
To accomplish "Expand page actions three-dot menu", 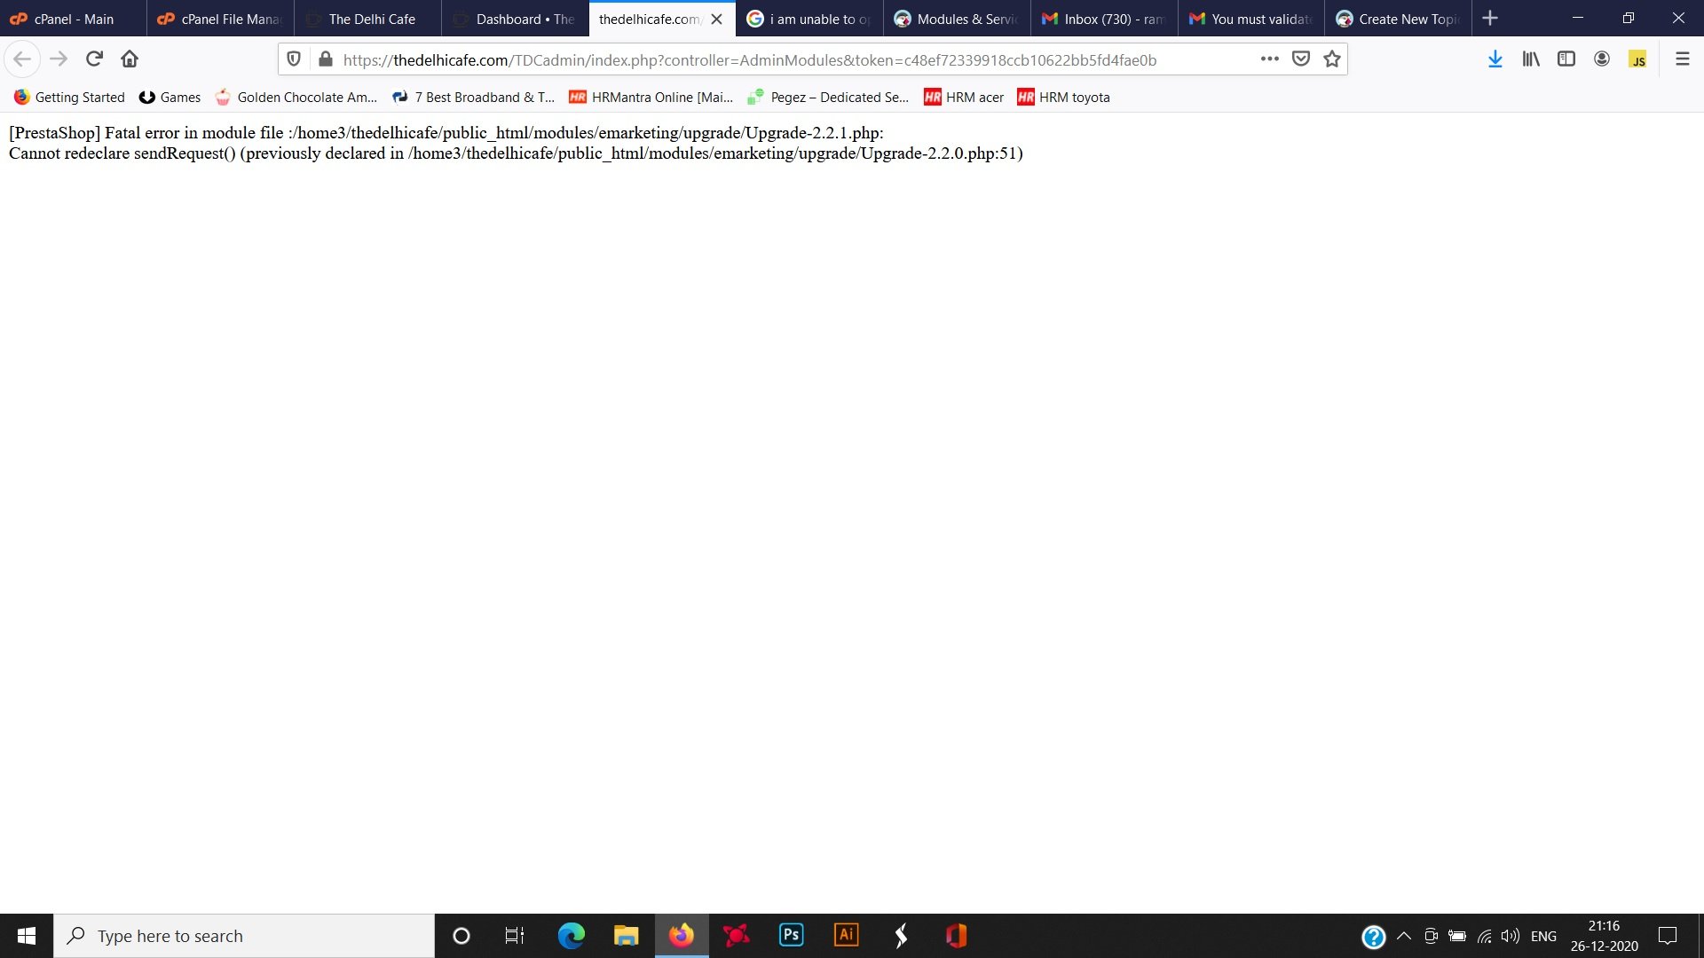I will tap(1269, 59).
